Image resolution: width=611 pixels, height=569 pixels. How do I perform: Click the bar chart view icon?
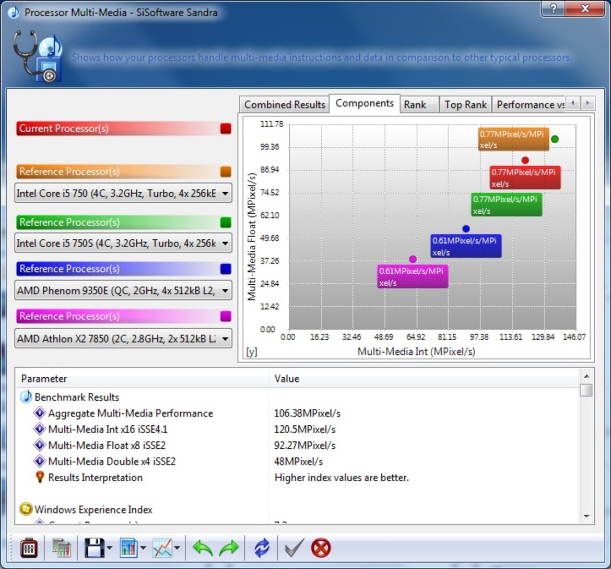[128, 548]
